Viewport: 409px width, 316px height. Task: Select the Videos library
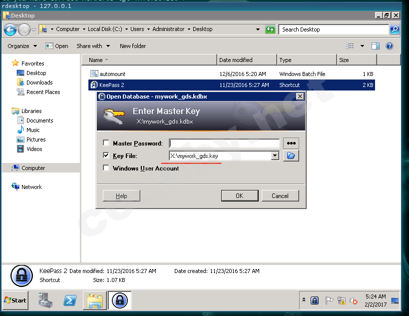tap(34, 149)
